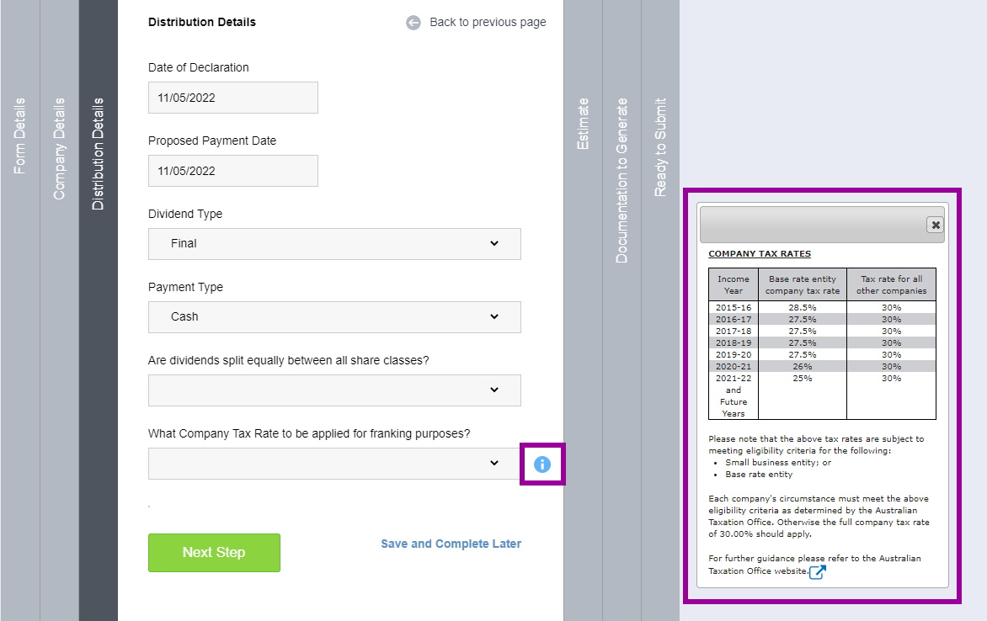Open the Australian Taxation Office external link icon

tap(817, 572)
